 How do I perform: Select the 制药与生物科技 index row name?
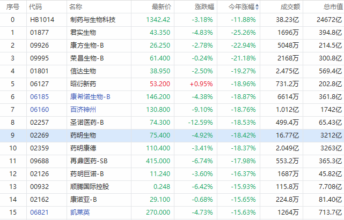pyautogui.click(x=93, y=20)
